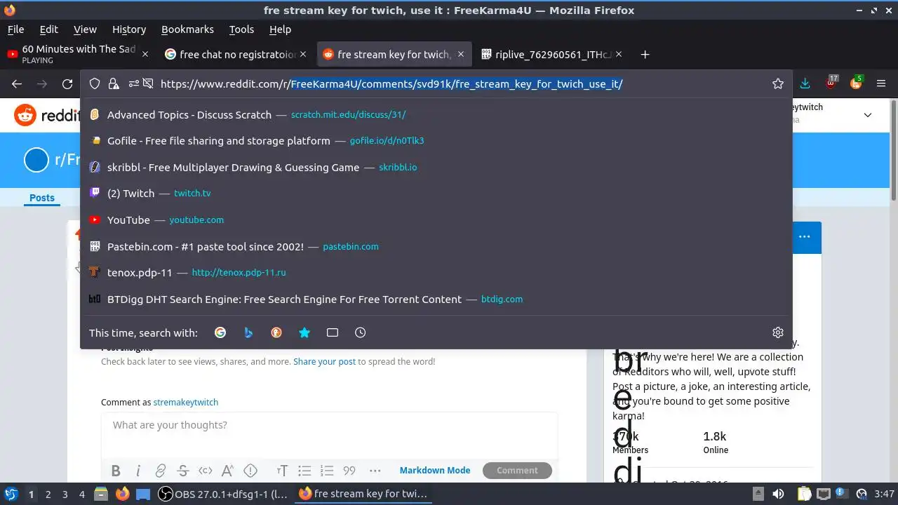Insert a bulleted list in the comment
The width and height of the screenshot is (898, 505).
(304, 471)
